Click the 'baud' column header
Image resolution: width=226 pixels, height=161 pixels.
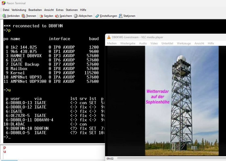(x=94, y=39)
